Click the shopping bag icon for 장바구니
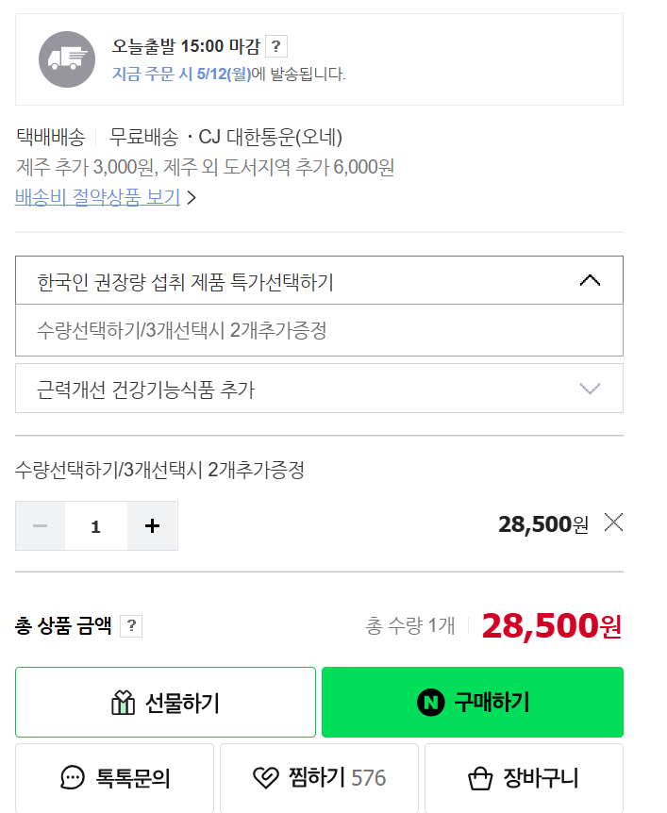The width and height of the screenshot is (667, 813). coord(480,778)
